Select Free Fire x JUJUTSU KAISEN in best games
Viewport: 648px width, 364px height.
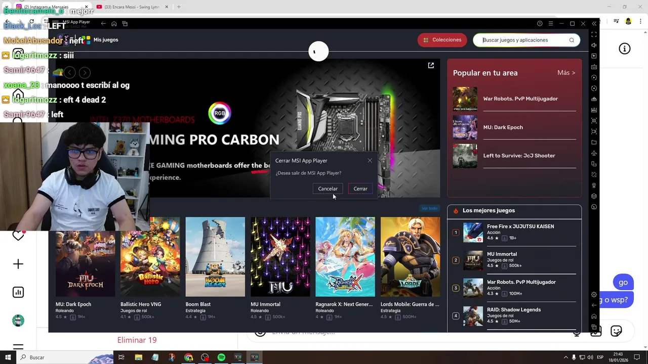coord(514,233)
